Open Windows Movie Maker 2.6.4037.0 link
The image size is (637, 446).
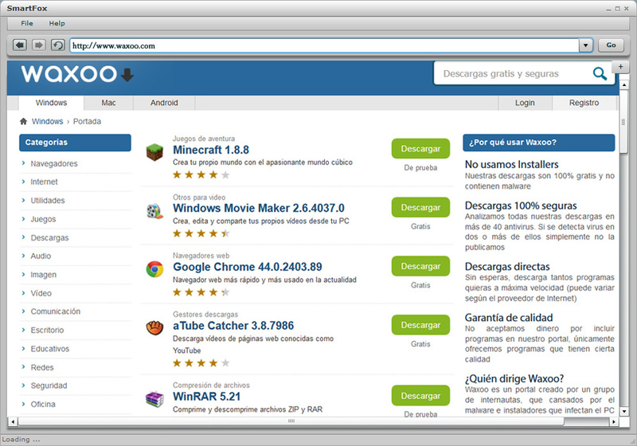tap(259, 209)
